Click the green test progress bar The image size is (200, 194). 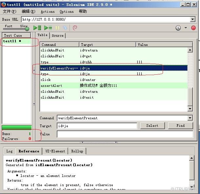tap(17, 127)
